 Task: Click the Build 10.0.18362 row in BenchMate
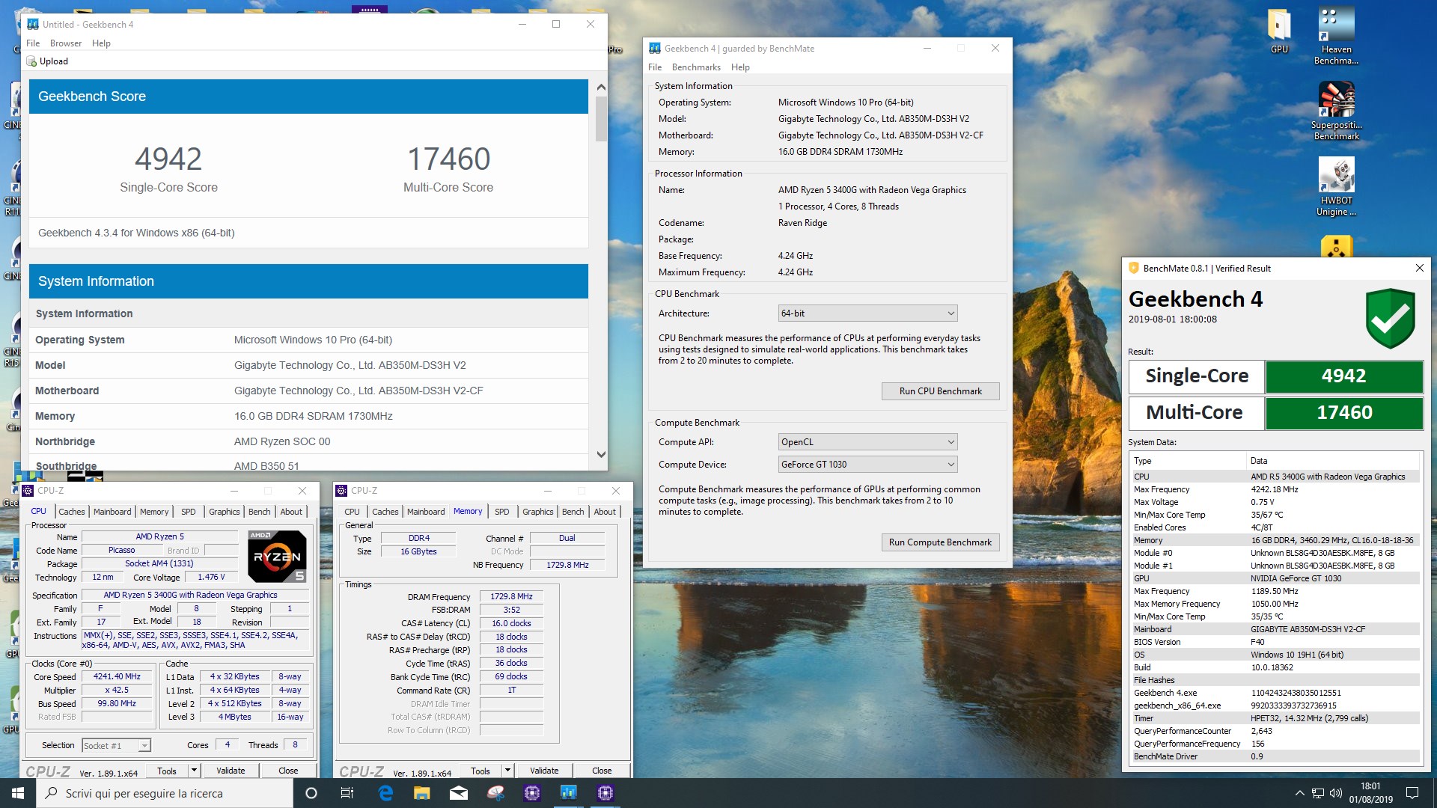(1275, 667)
